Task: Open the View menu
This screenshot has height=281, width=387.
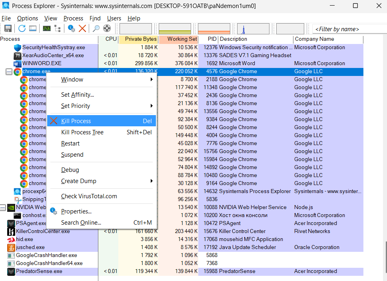Action: coord(51,18)
